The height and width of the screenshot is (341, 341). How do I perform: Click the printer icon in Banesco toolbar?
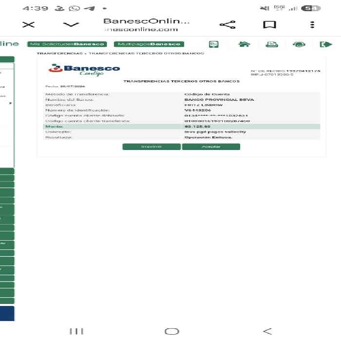click(272, 44)
